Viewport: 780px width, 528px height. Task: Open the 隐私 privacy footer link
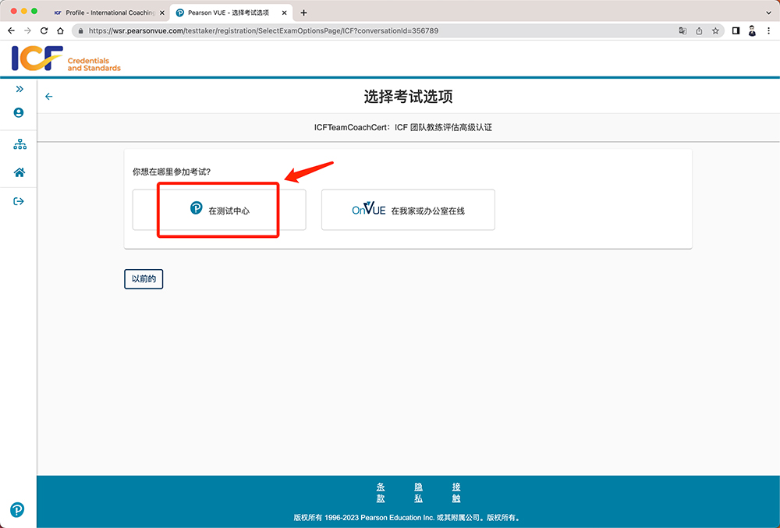tap(418, 492)
